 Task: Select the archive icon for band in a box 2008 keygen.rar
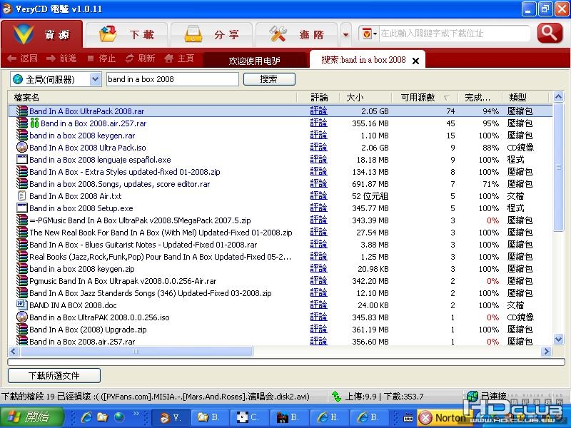22,136
